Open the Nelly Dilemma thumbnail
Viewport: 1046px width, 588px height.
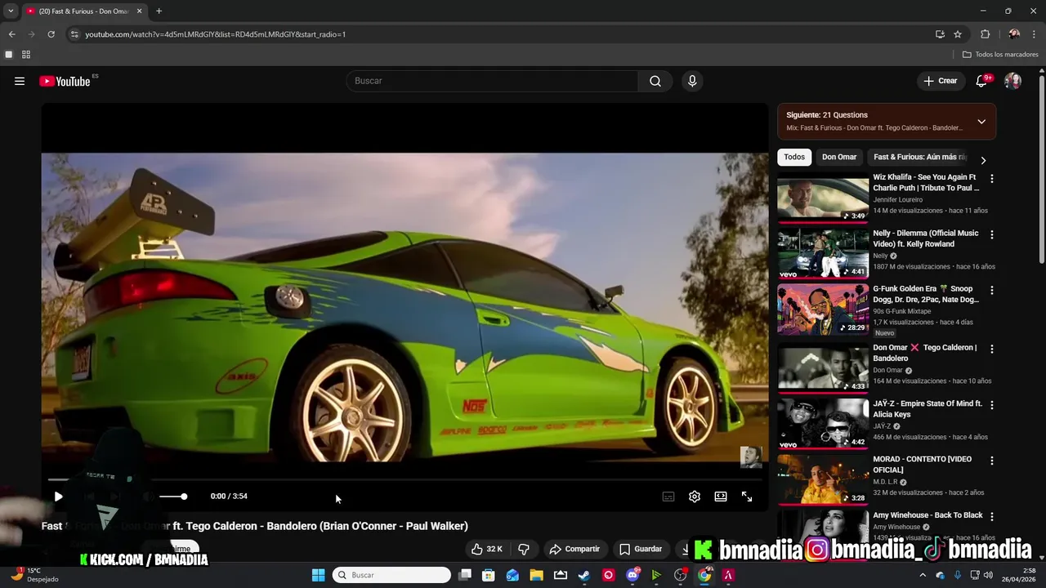823,254
